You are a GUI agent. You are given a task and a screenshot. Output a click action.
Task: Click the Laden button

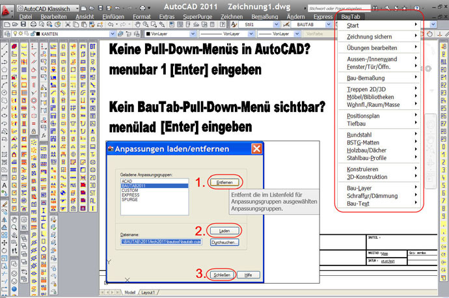click(224, 231)
